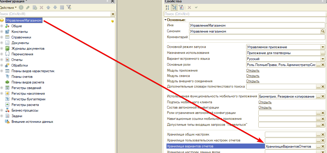Click the move up arrow icon

click(x=48, y=7)
